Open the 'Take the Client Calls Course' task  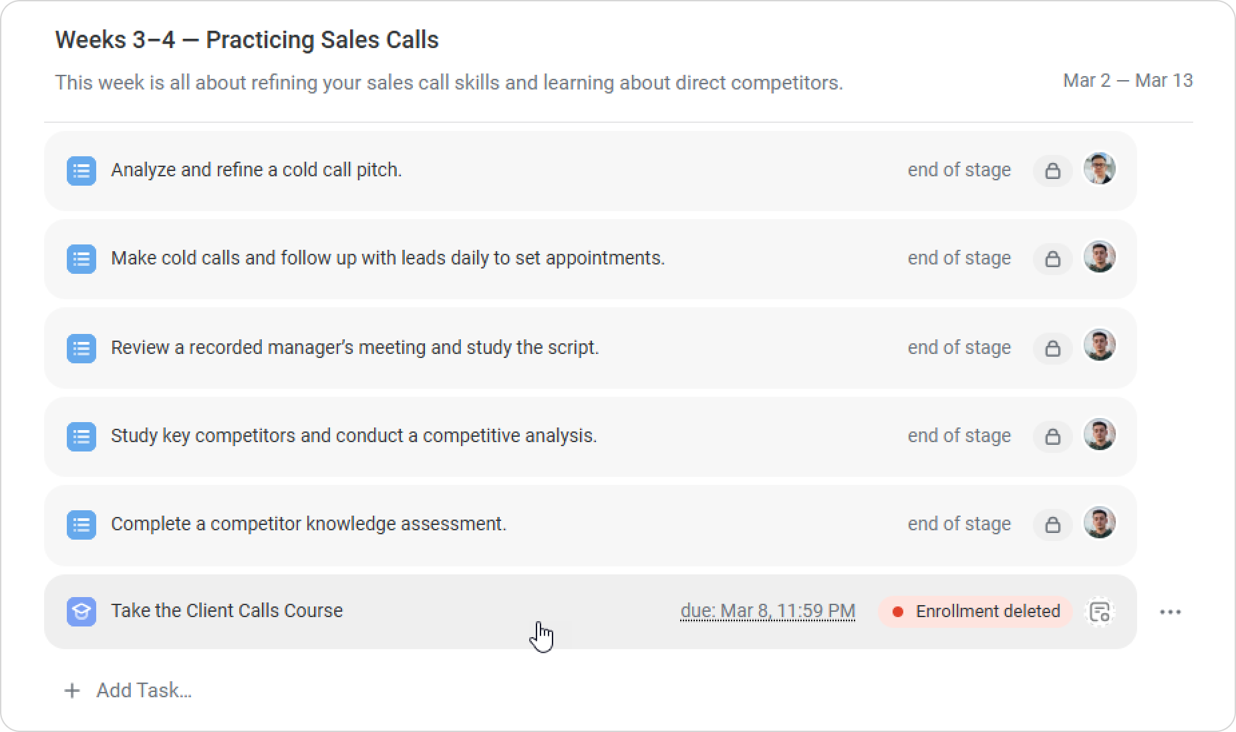pos(226,611)
